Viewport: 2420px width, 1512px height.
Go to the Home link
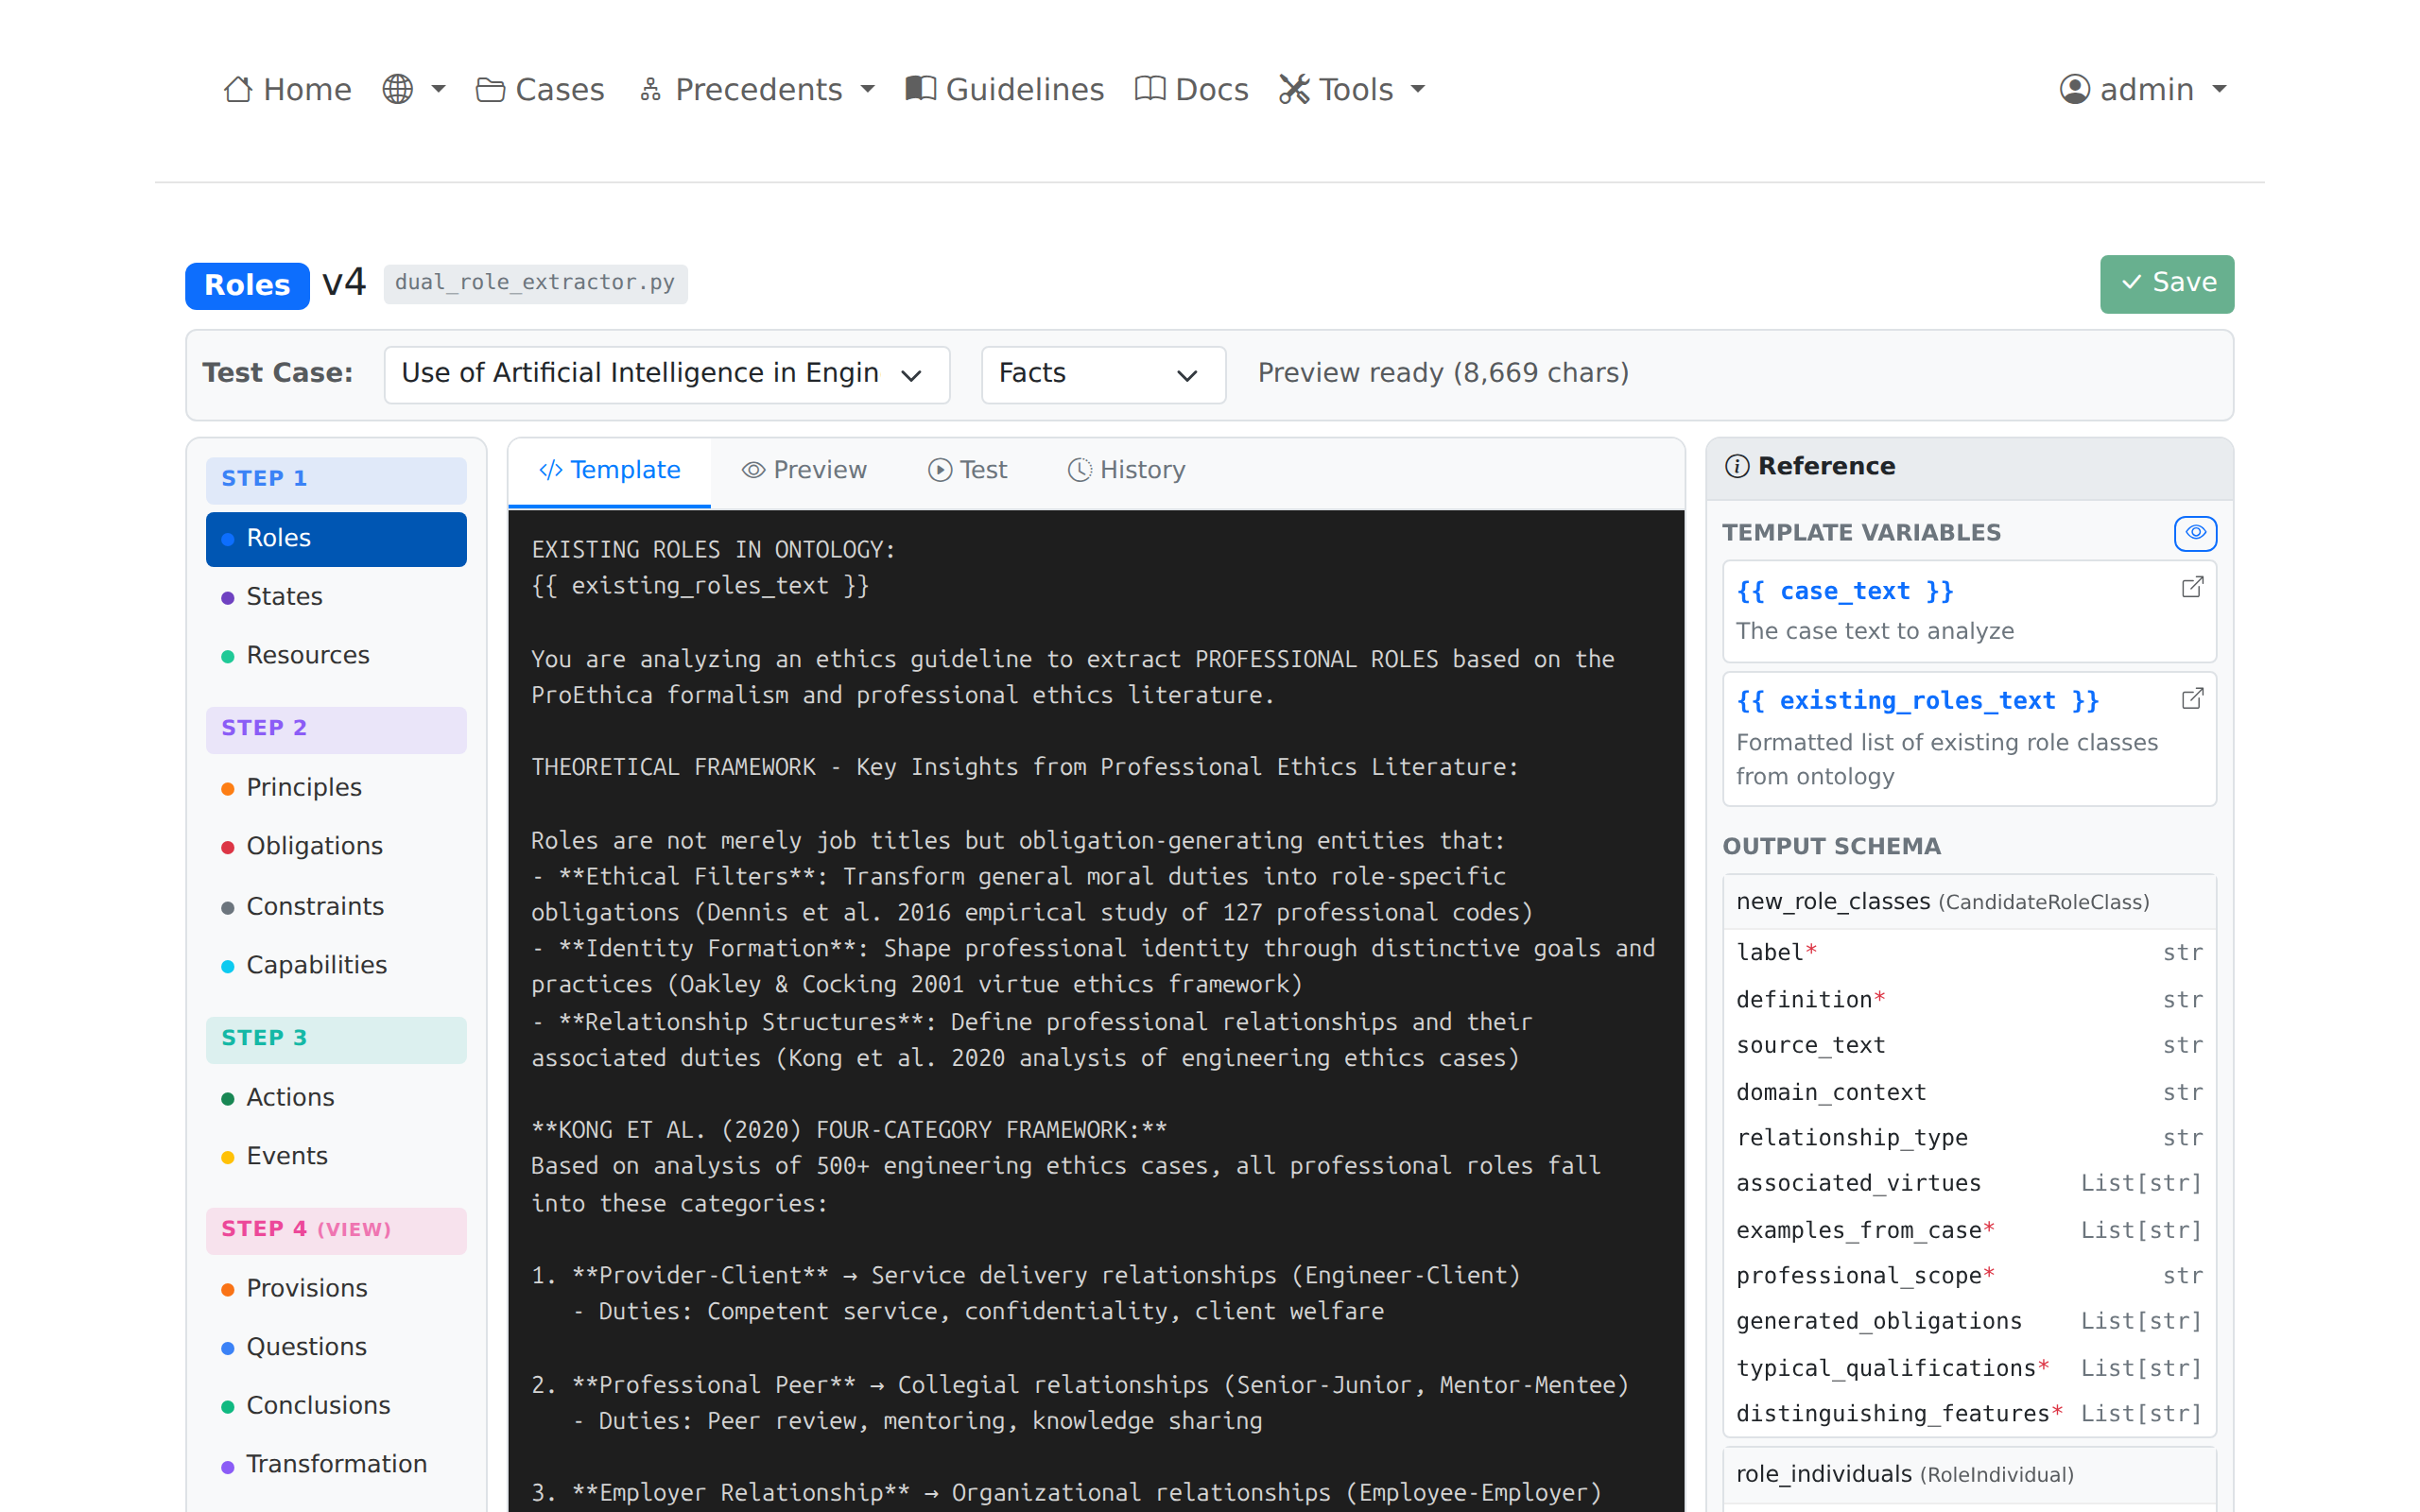point(287,90)
